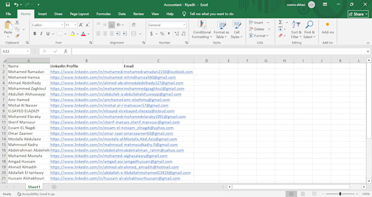
Task: Zoom out with the minus button
Action: pyautogui.click(x=323, y=194)
